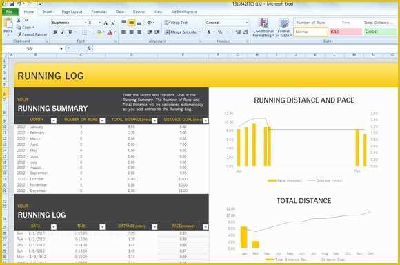400x265 pixels.
Task: Click the red Font Color button
Action: pos(110,32)
